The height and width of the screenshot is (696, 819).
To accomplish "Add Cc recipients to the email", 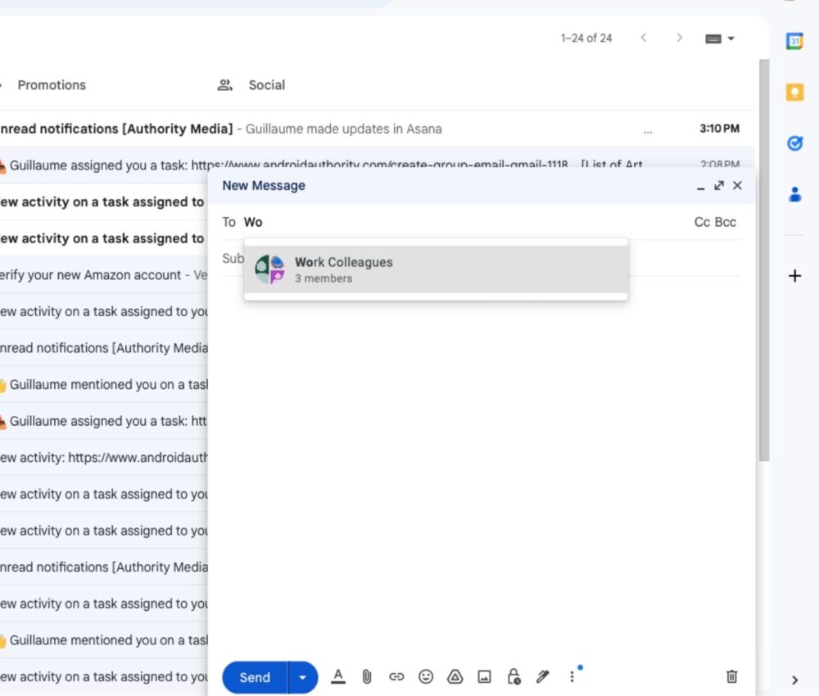I will 700,222.
